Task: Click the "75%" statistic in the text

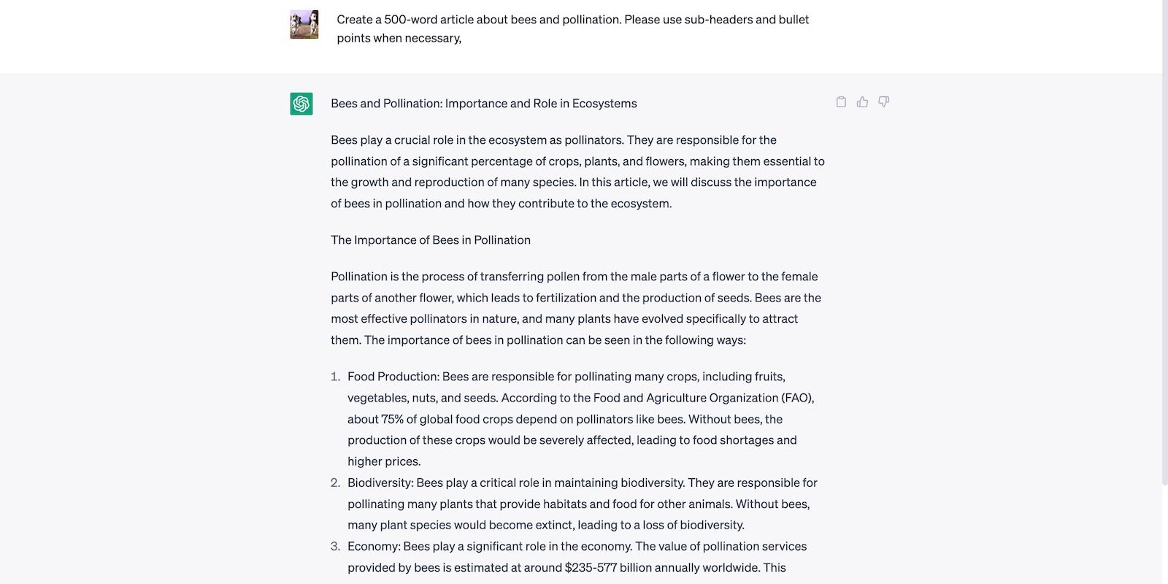Action: (x=392, y=419)
